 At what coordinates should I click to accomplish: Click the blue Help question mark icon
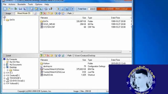click(x=67, y=9)
